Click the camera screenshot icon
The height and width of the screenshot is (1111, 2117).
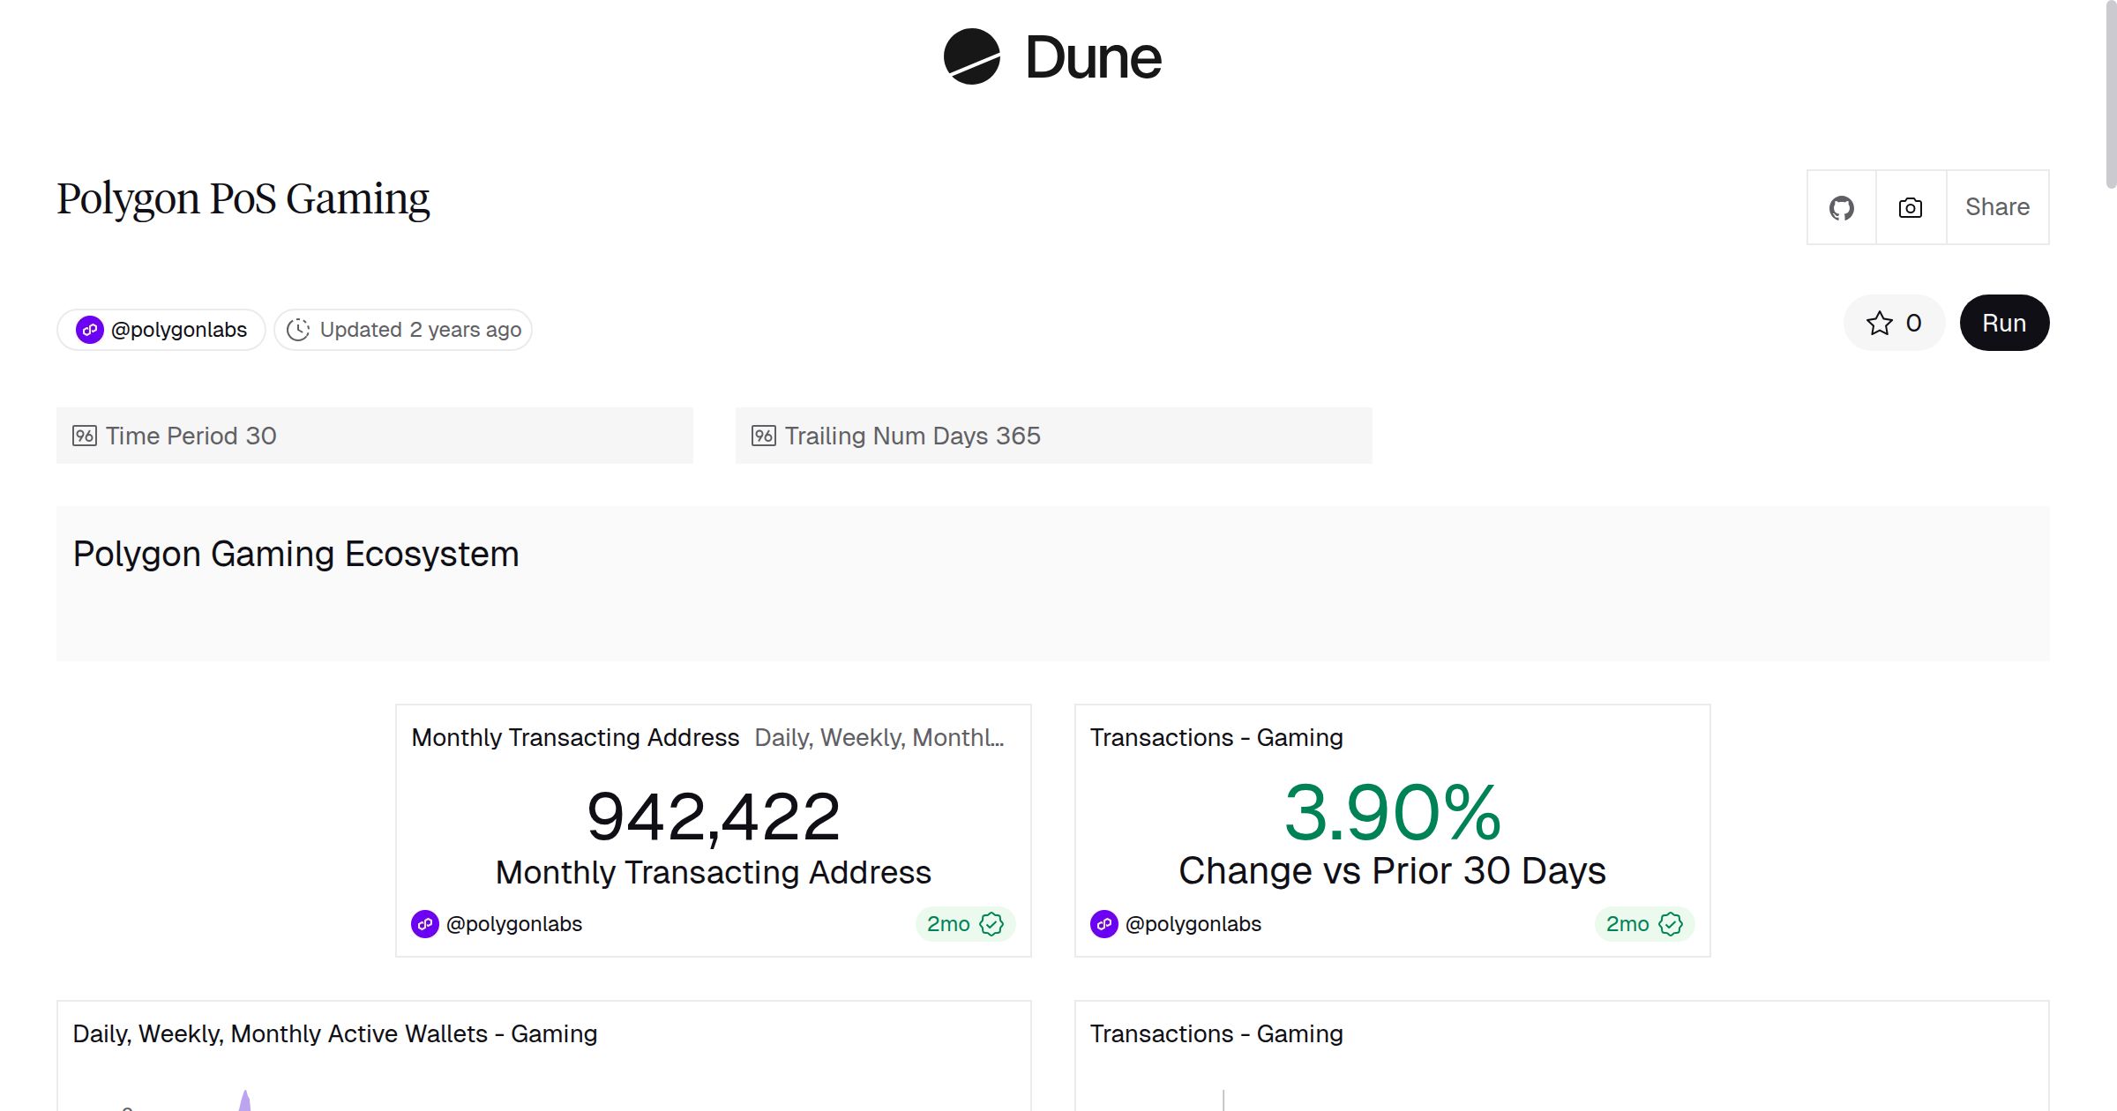click(1910, 208)
